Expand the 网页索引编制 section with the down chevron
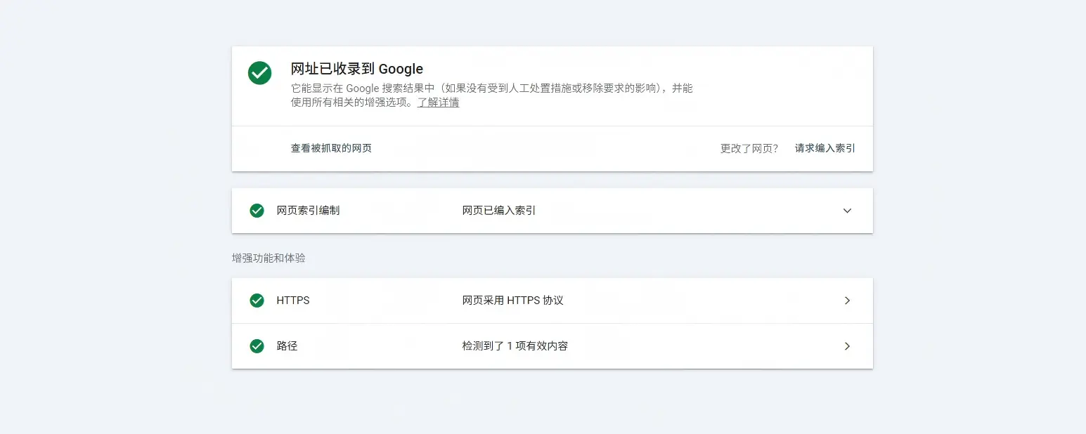This screenshot has height=434, width=1086. click(x=847, y=211)
